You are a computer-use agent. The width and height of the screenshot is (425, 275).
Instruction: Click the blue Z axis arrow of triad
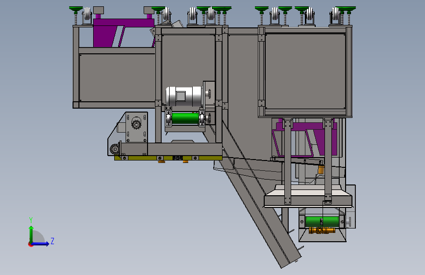tap(41, 244)
